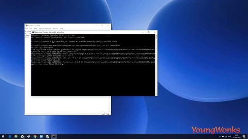
Task: Open the Windows Start menu
Action: pos(3,136)
